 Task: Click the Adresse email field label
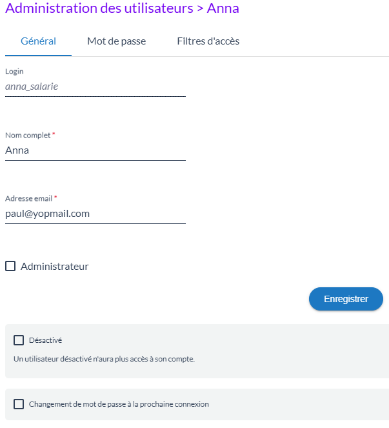coord(28,198)
